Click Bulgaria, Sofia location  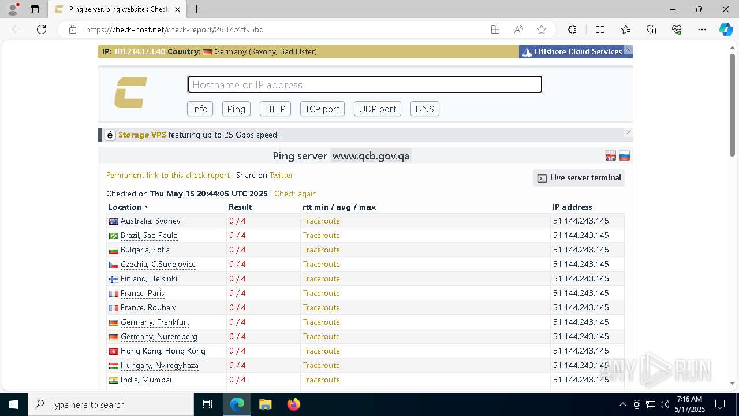click(145, 250)
